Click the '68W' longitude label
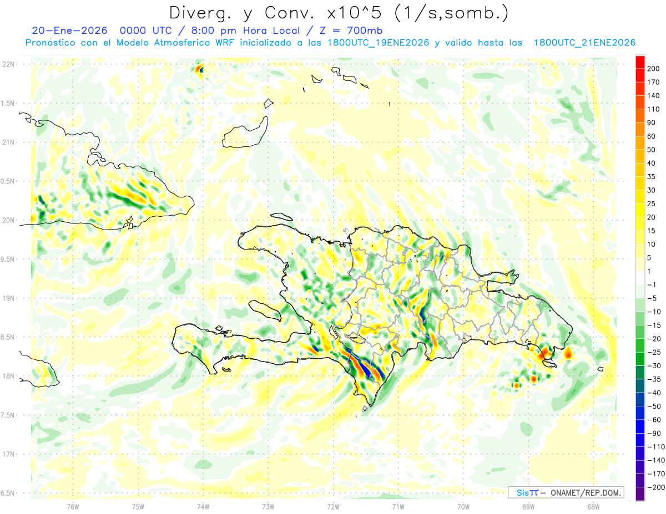The image size is (666, 514). pyautogui.click(x=593, y=507)
